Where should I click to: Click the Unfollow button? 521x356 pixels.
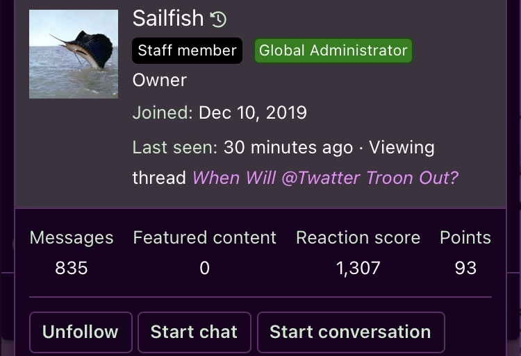click(x=81, y=332)
